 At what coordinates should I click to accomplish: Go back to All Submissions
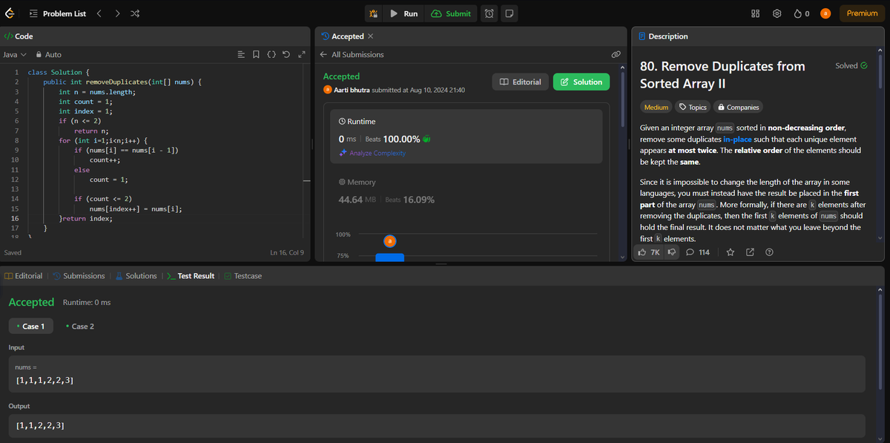(352, 54)
